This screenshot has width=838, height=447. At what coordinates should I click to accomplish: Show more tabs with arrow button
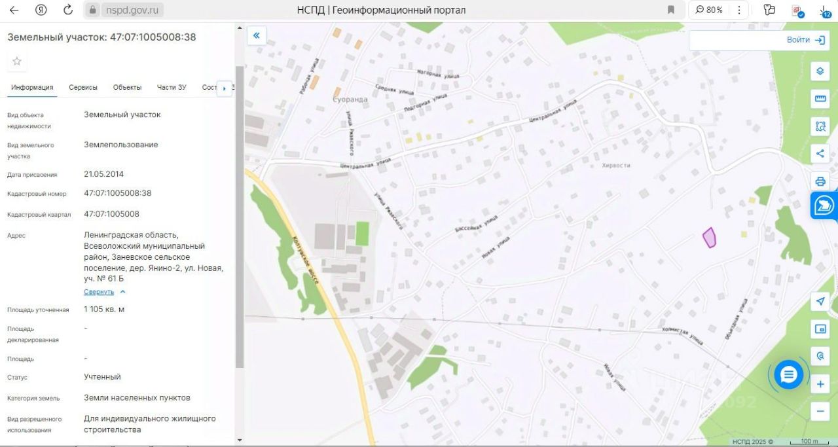pyautogui.click(x=224, y=88)
